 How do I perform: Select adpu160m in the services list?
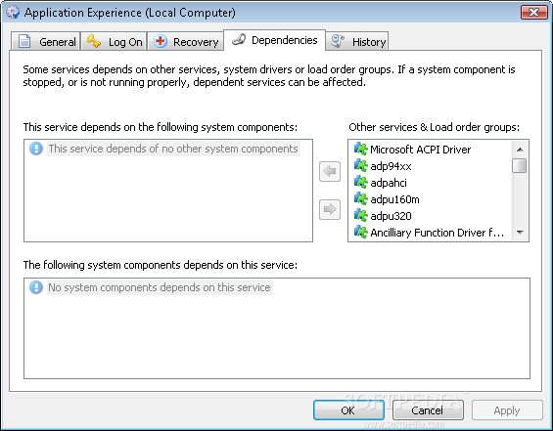[394, 199]
